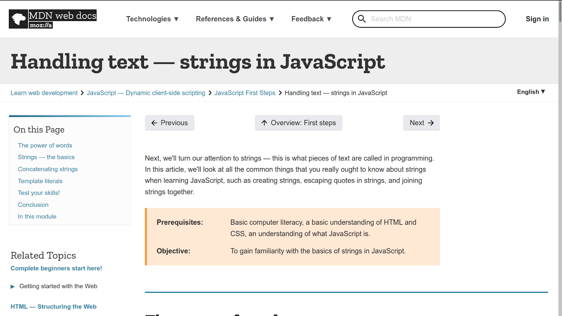Click the right arrow icon beside Next
This screenshot has height=316, width=562.
click(x=431, y=123)
